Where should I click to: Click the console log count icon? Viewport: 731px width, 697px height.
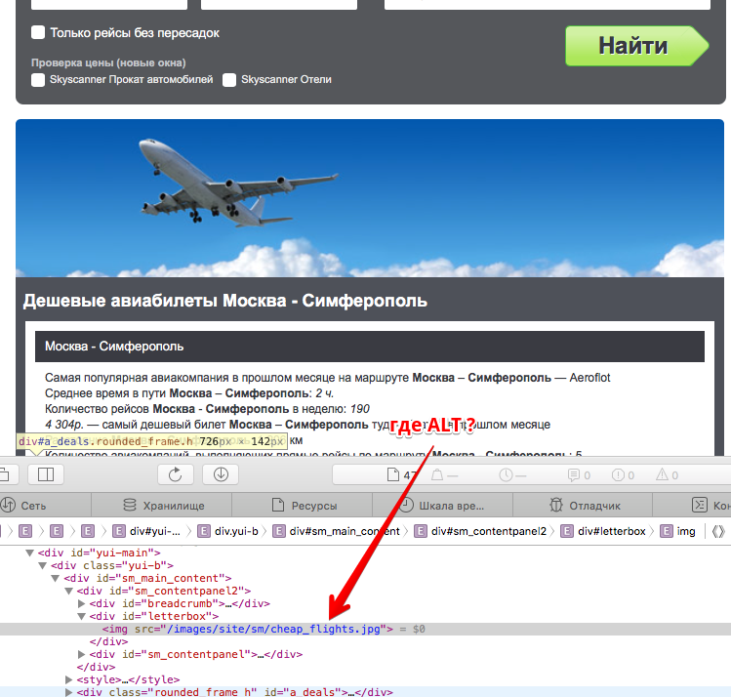coord(573,475)
